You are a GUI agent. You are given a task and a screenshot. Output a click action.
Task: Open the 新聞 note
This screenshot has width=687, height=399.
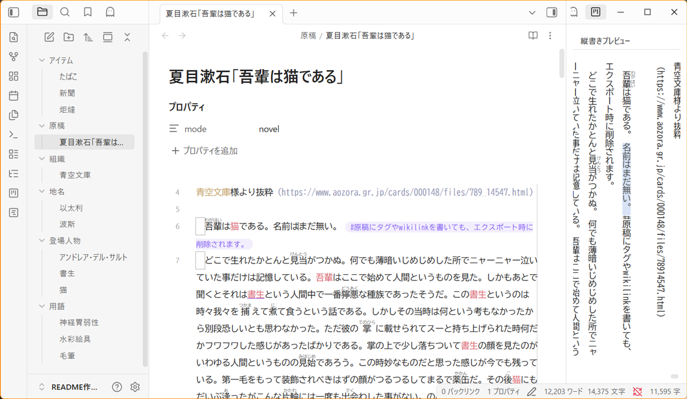tap(67, 93)
